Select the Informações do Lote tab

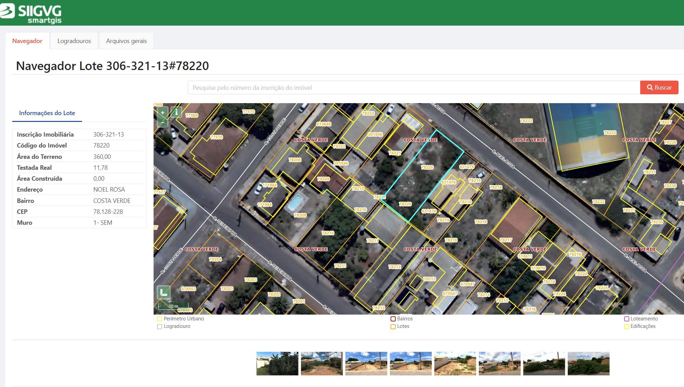(47, 113)
